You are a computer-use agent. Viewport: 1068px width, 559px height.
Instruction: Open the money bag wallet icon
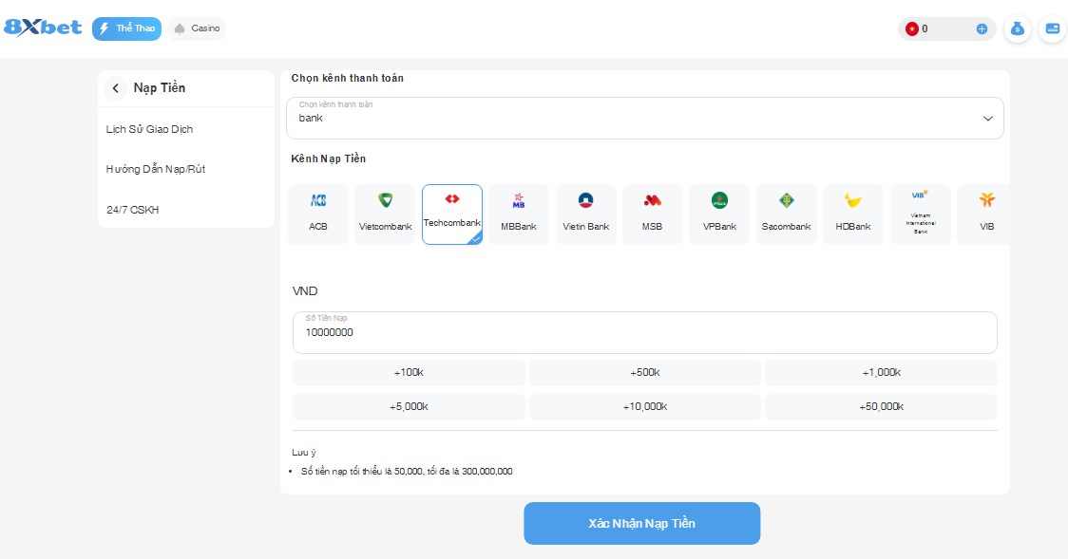[1018, 28]
